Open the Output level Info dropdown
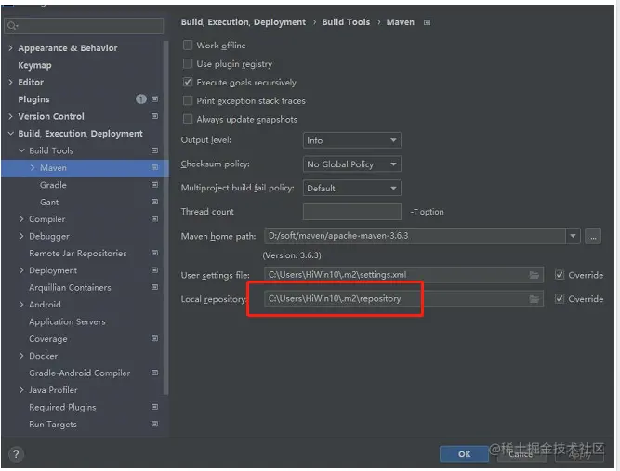The height and width of the screenshot is (471, 620). click(352, 140)
